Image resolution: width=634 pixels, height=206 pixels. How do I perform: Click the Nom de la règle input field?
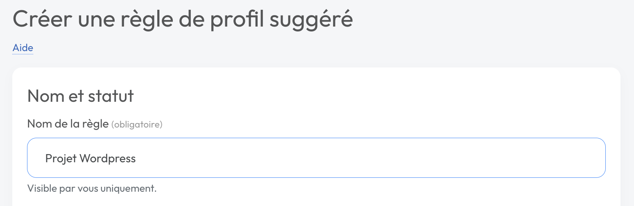tap(316, 158)
